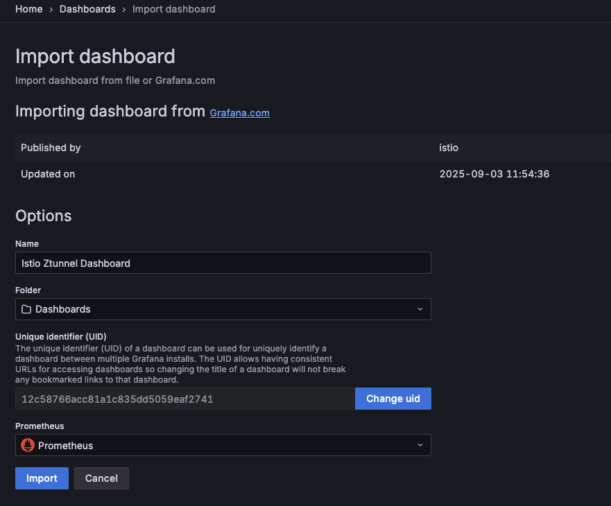Click the Published by row label
611x506 pixels.
point(51,148)
